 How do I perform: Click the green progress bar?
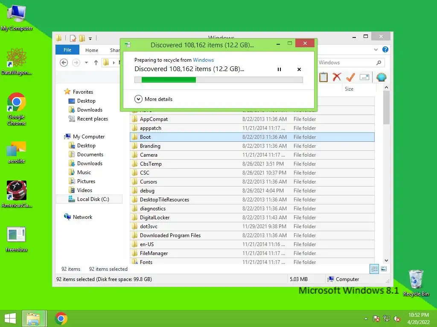click(x=218, y=80)
